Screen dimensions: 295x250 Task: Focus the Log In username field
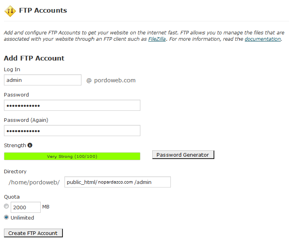pyautogui.click(x=43, y=80)
